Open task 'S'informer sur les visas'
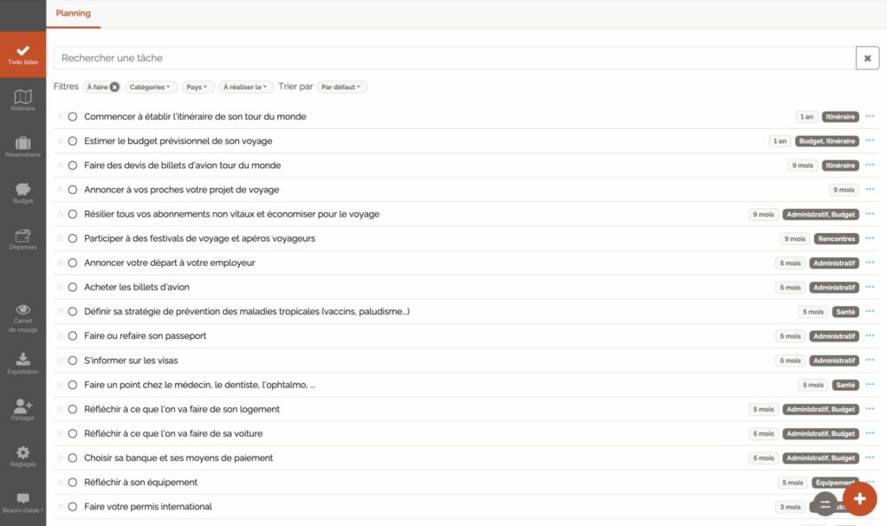 tap(131, 360)
